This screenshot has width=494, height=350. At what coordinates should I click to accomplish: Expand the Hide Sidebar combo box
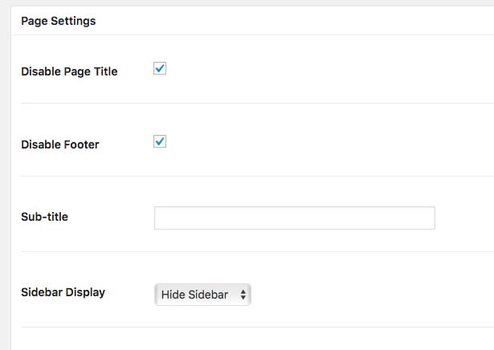pyautogui.click(x=202, y=295)
